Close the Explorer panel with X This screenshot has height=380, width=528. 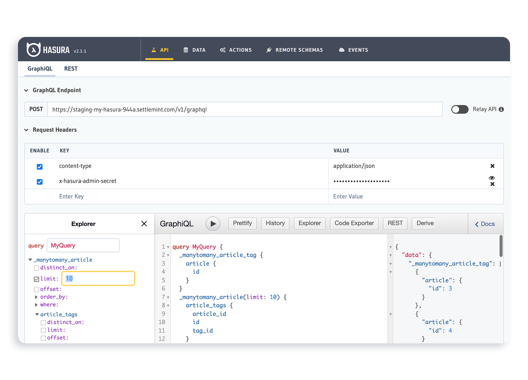pyautogui.click(x=144, y=224)
